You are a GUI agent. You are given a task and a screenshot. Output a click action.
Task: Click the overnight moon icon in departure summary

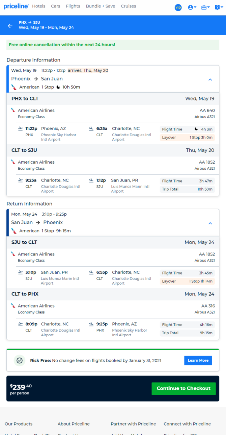58,87
